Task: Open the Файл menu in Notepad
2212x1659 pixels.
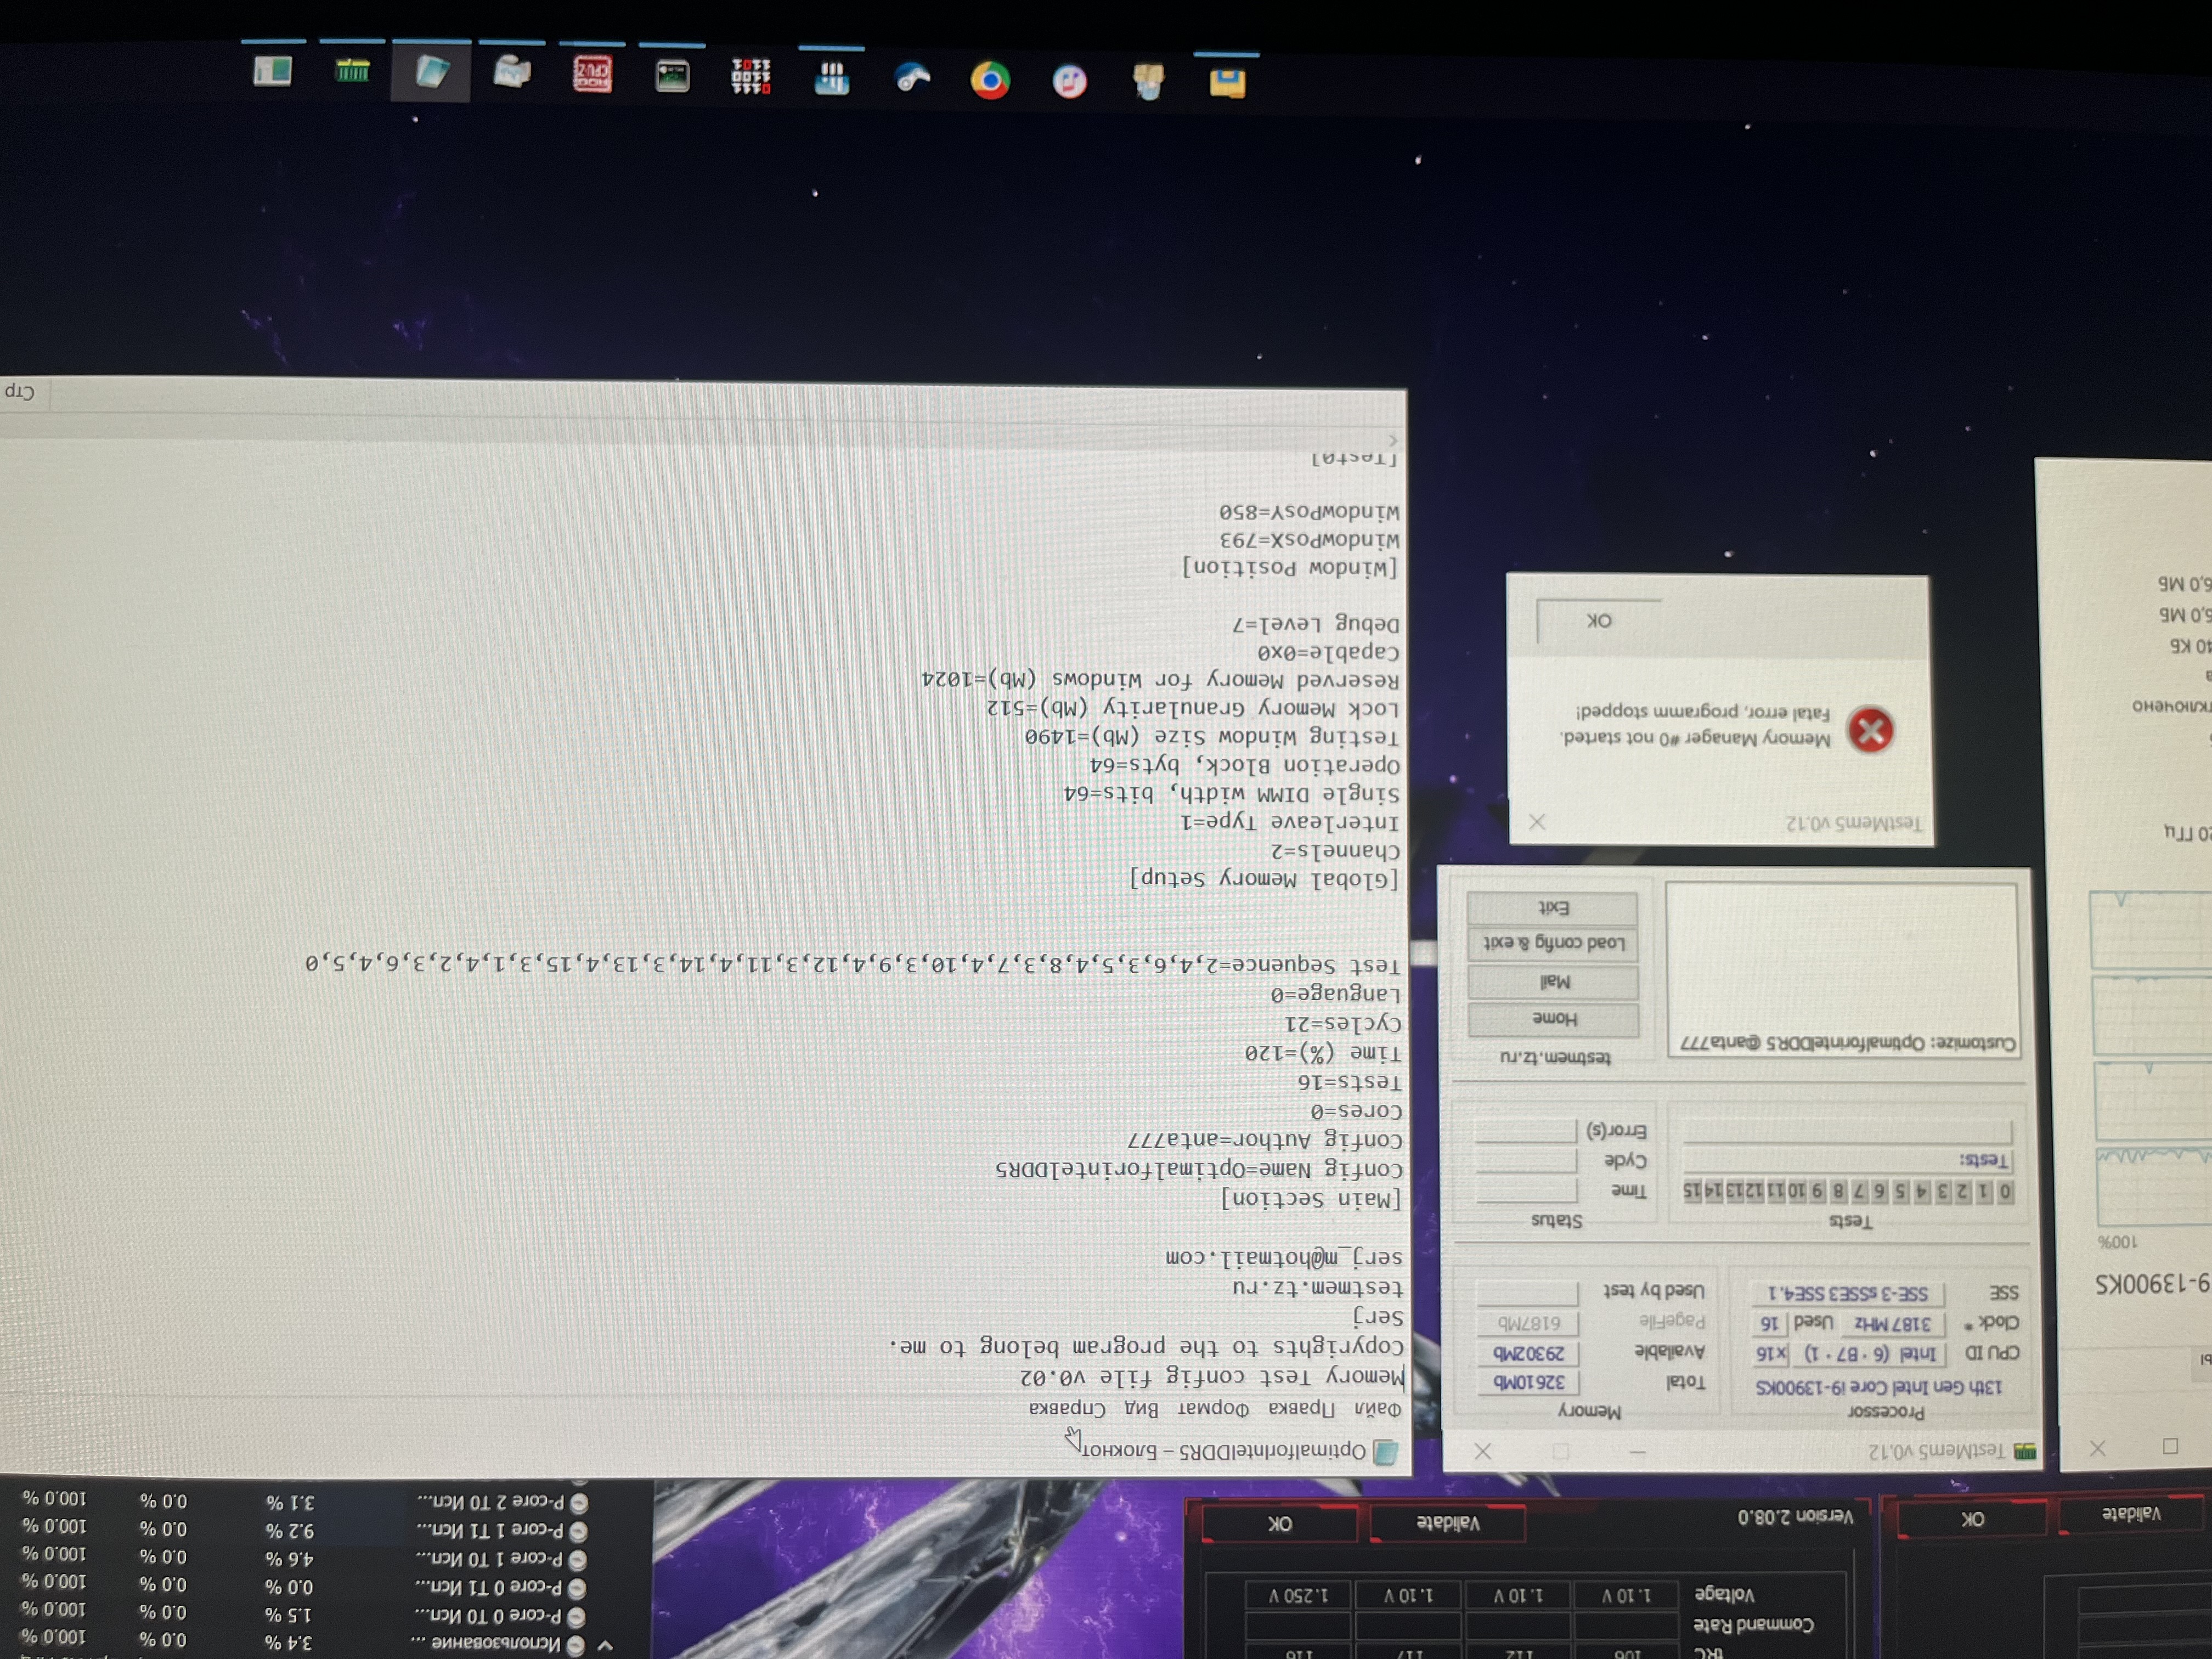Action: tap(1379, 1408)
